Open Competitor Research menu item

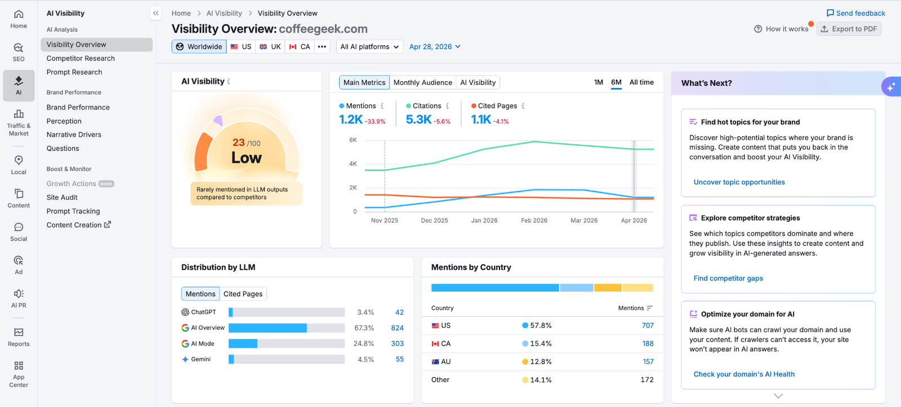click(x=96, y=59)
